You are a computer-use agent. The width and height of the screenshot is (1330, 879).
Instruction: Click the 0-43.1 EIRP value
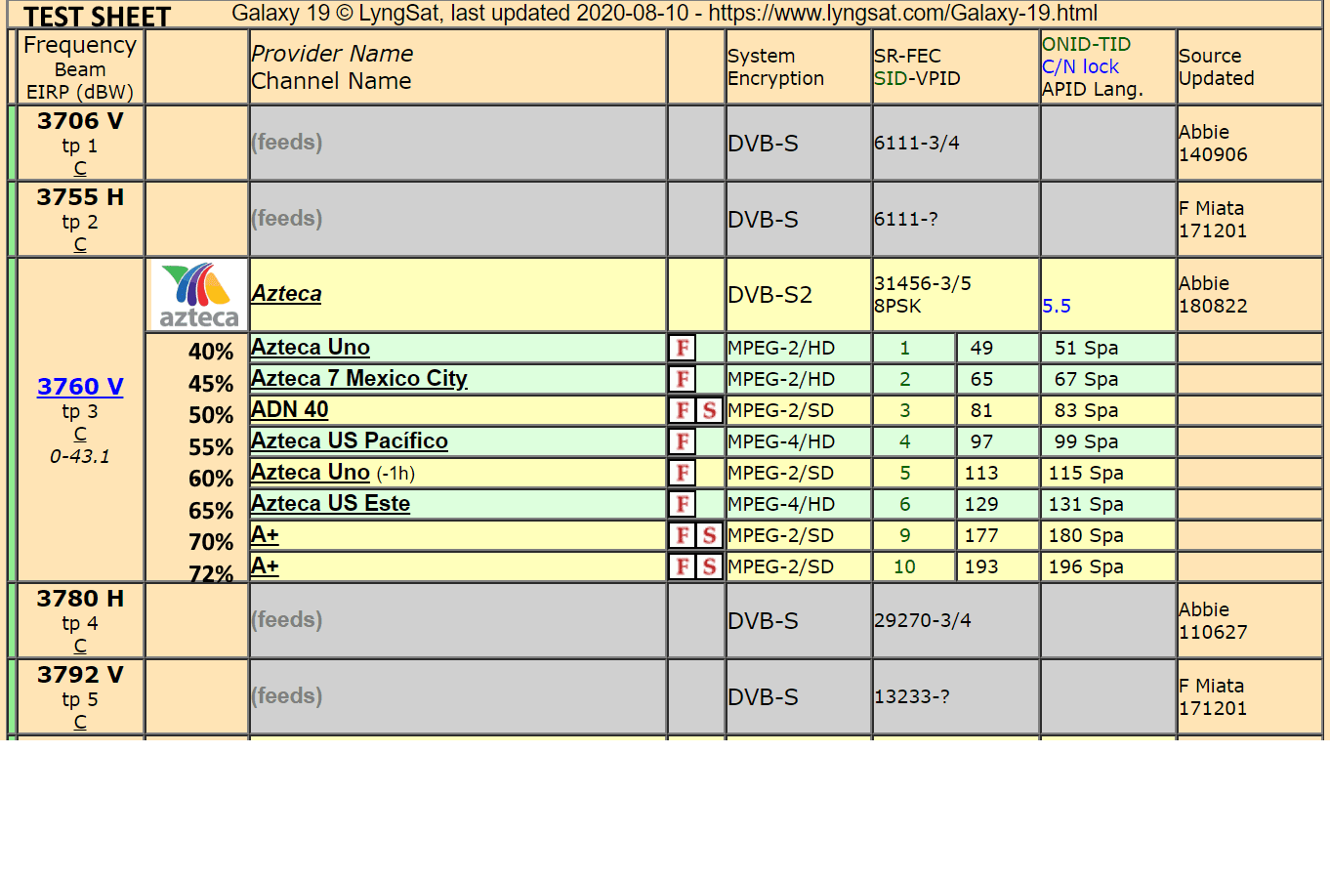tap(80, 456)
